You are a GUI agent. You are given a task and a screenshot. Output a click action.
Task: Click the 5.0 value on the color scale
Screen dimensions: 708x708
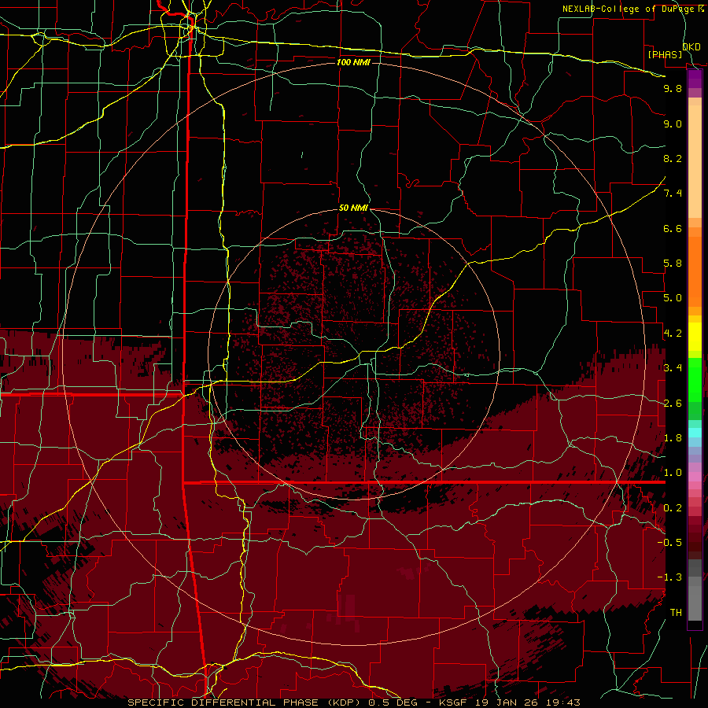tap(673, 298)
